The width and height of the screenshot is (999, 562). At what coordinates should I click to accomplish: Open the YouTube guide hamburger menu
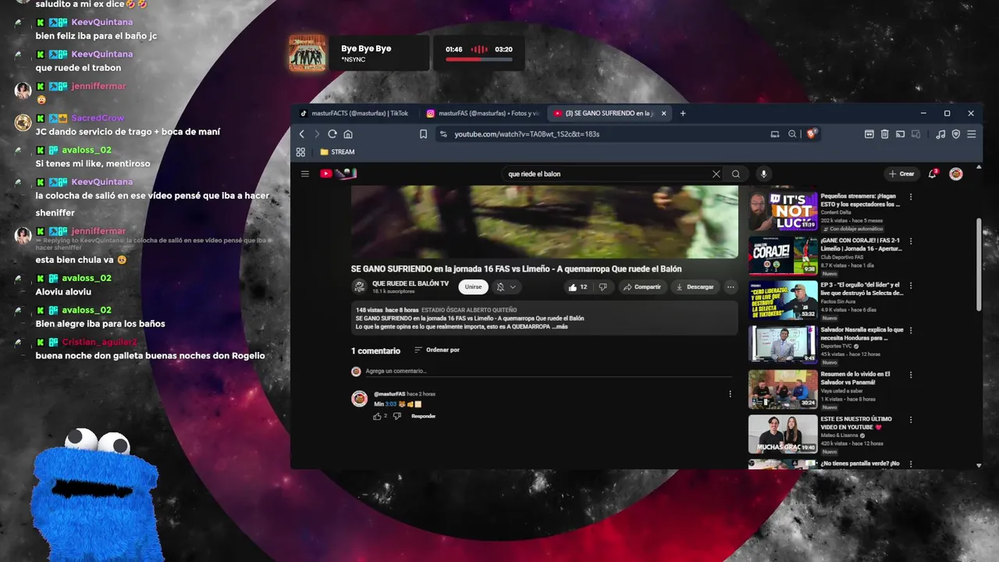[305, 174]
